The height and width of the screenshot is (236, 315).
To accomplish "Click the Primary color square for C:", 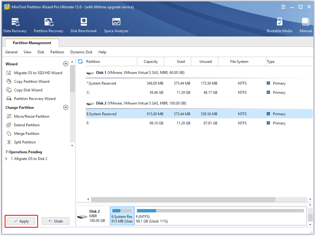I will (x=268, y=92).
